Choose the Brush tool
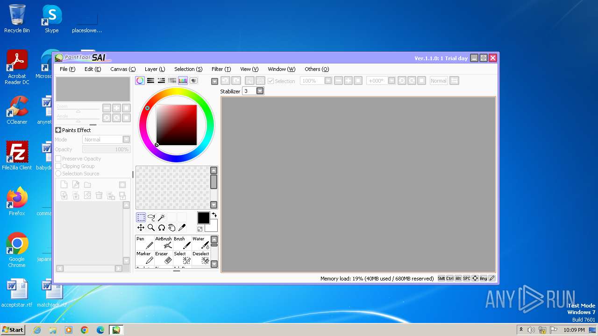598x336 pixels. (x=182, y=243)
